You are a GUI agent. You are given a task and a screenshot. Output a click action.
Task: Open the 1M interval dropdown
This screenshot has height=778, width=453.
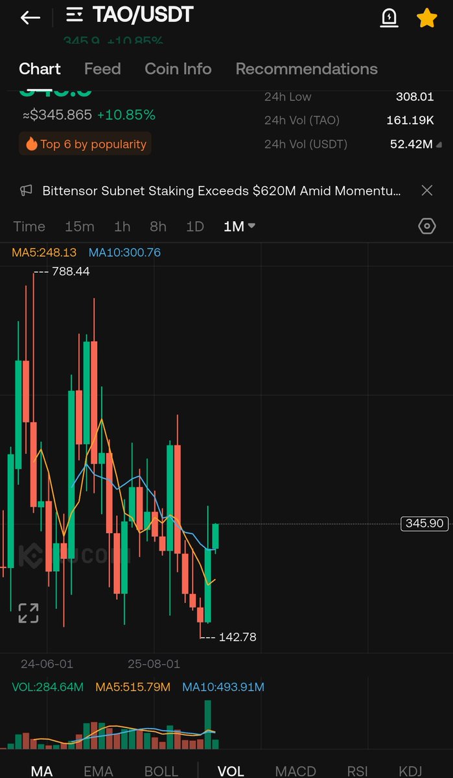[x=239, y=226]
